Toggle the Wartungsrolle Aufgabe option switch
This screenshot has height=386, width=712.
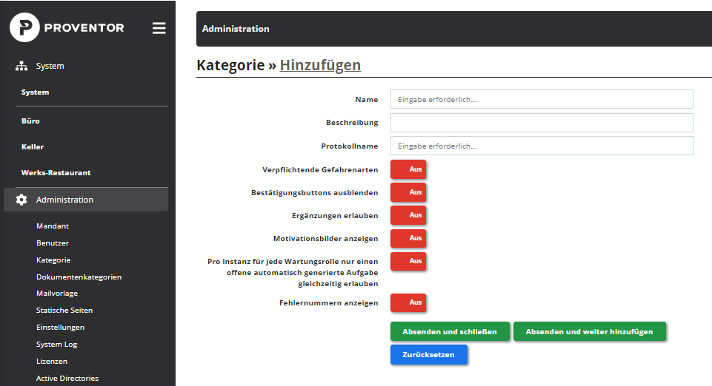408,262
